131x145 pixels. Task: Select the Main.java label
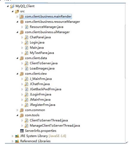(x=37, y=48)
